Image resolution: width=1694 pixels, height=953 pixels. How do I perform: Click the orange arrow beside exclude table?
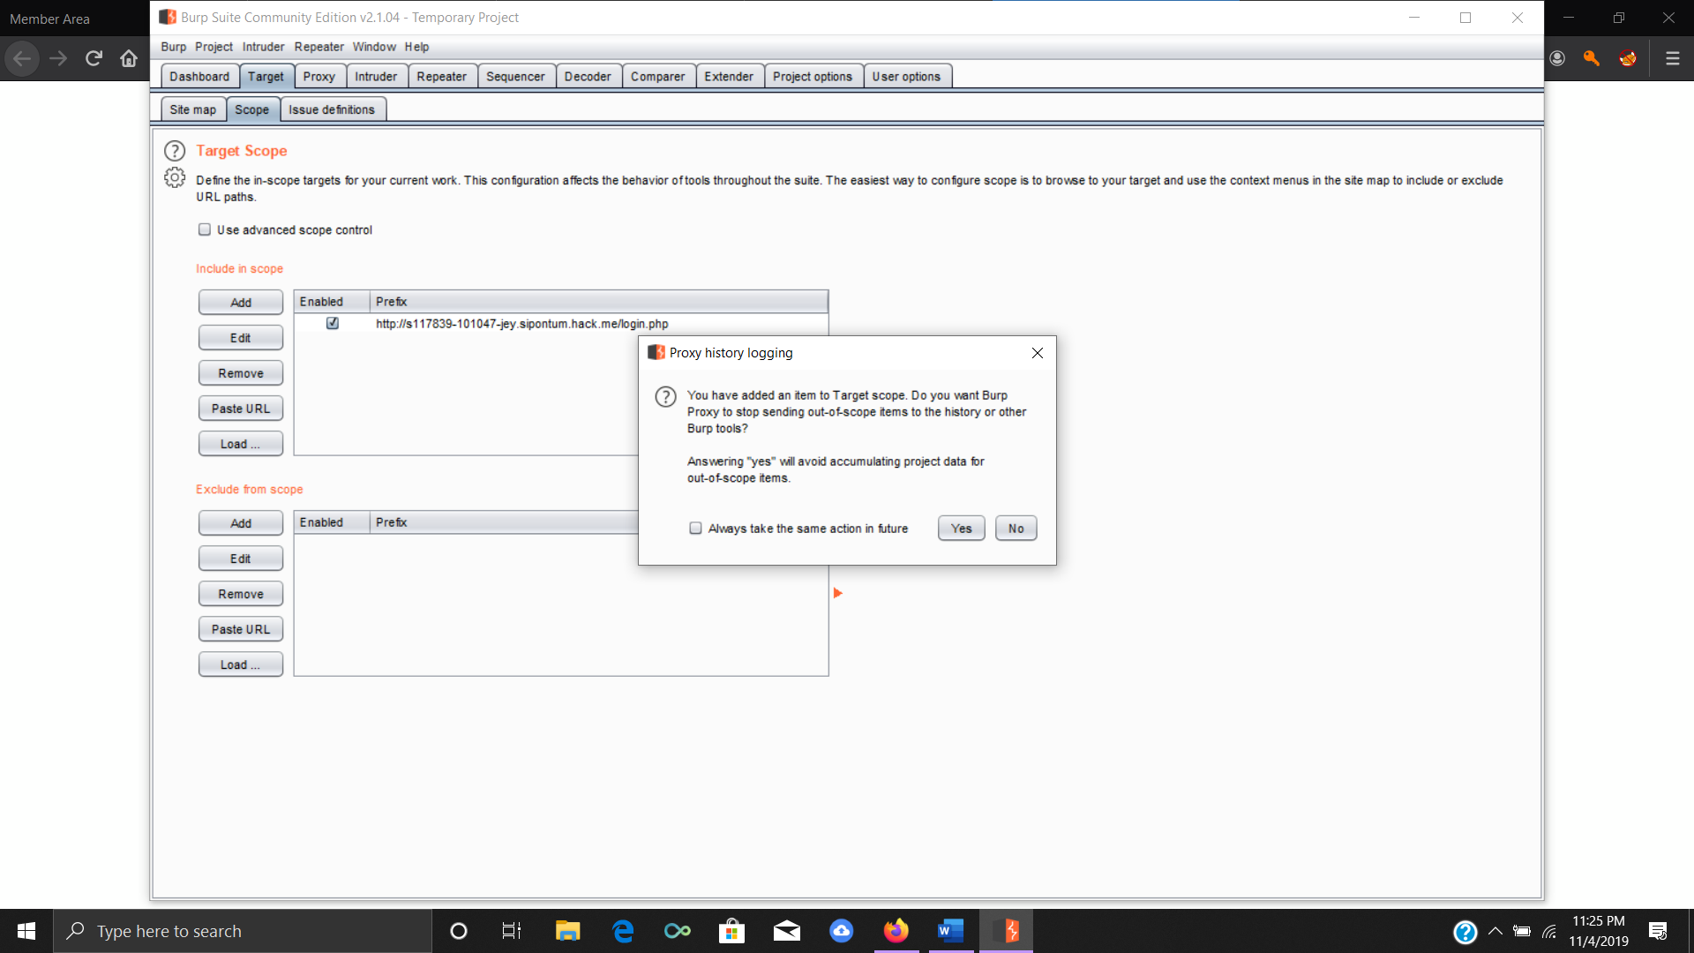pyautogui.click(x=838, y=593)
